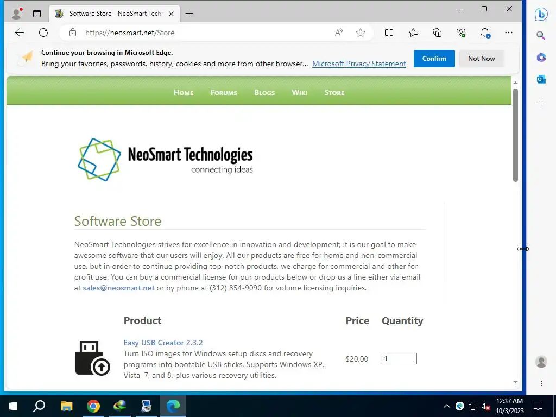Image resolution: width=556 pixels, height=417 pixels.
Task: Open a new tab with plus button
Action: (x=189, y=14)
